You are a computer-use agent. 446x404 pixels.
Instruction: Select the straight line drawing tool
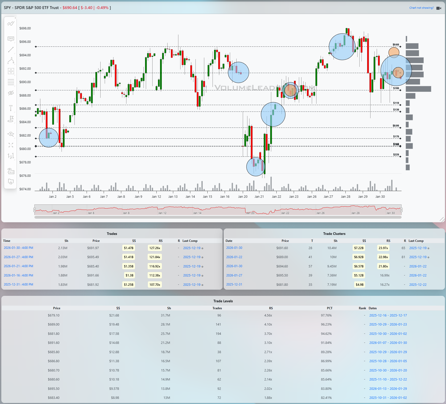(11, 50)
